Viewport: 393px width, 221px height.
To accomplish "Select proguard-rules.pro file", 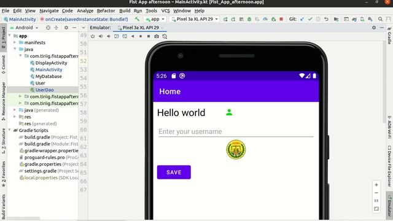I will point(44,157).
